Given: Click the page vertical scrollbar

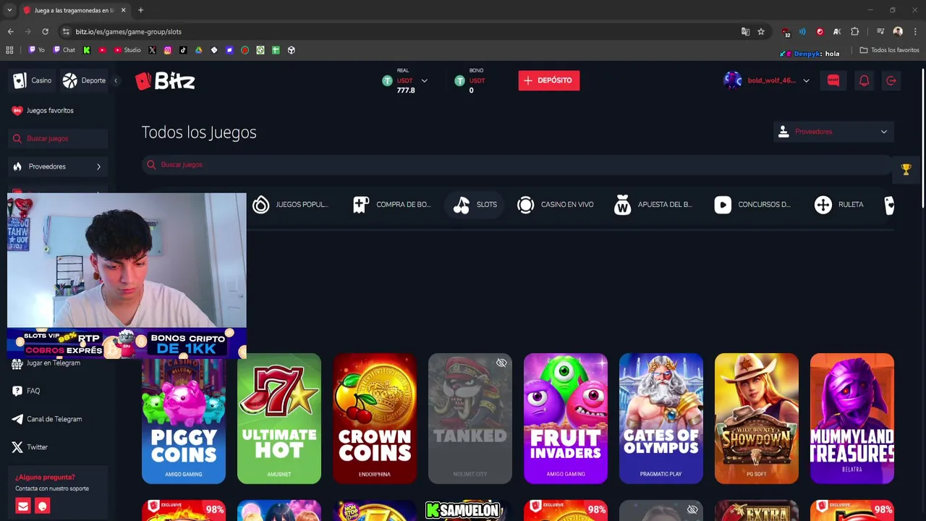Looking at the screenshot, I should tap(922, 137).
